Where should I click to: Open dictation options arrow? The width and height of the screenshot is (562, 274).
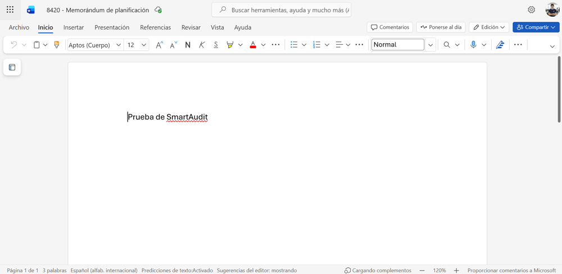point(484,45)
